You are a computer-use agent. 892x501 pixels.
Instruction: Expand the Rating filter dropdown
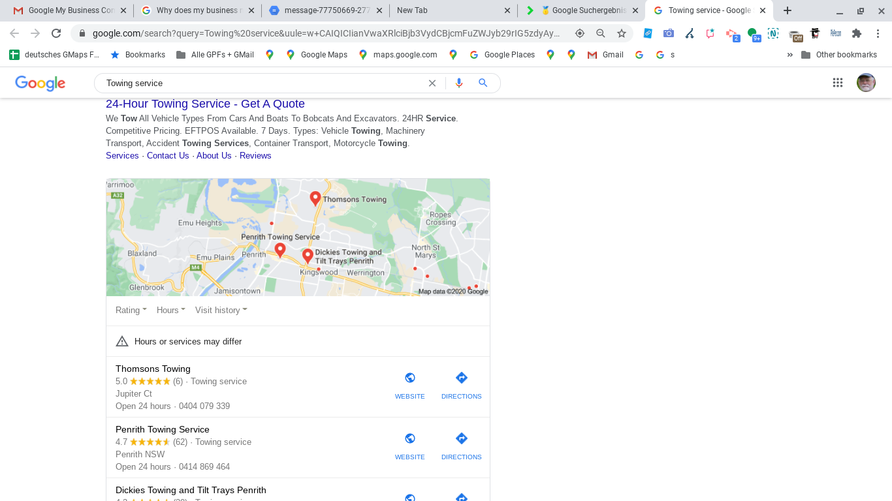click(x=131, y=310)
